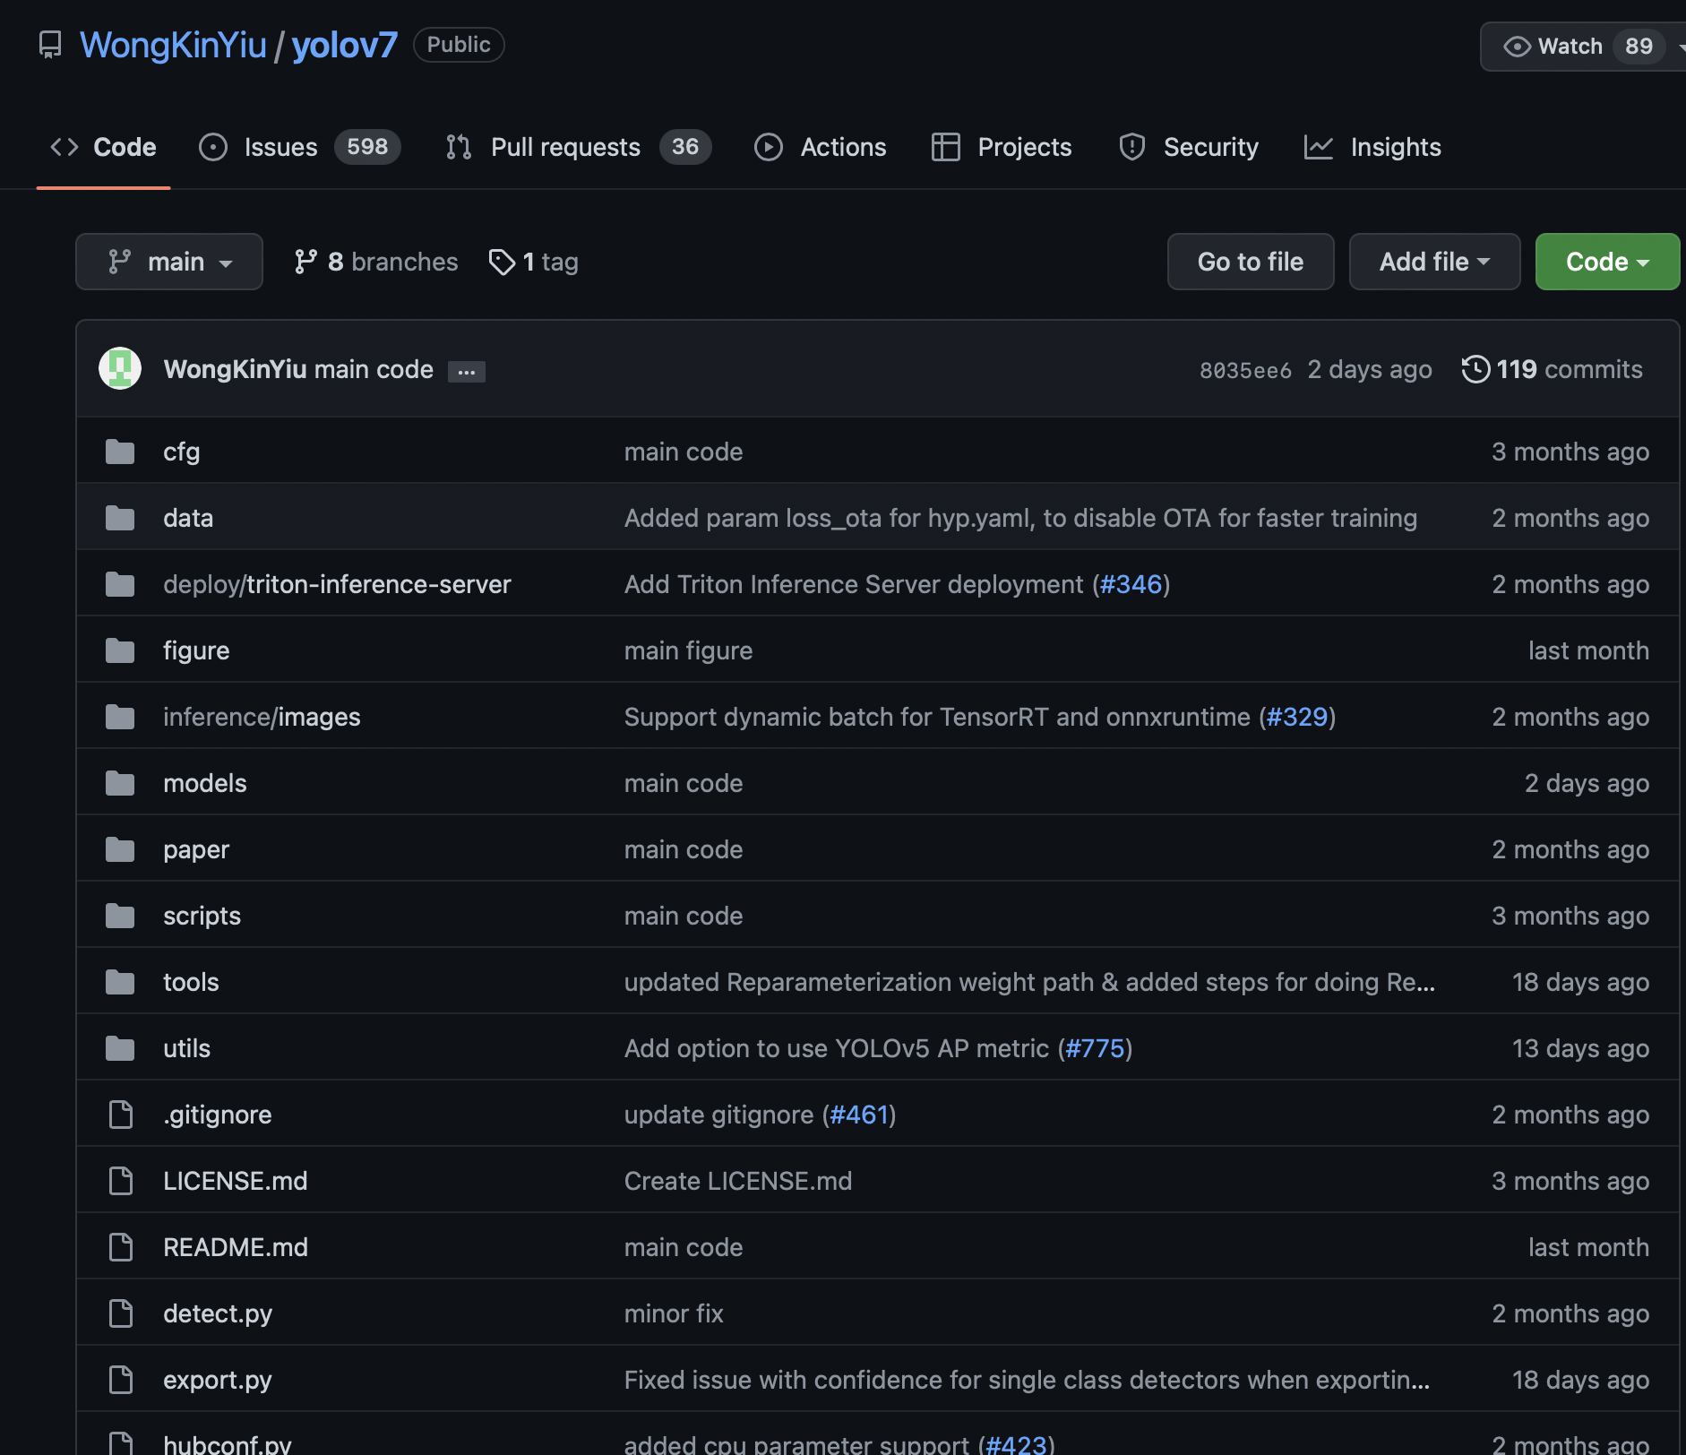Open commit history clock icon
This screenshot has height=1455, width=1686.
pos(1475,369)
